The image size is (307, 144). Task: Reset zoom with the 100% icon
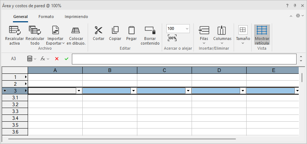point(172,38)
